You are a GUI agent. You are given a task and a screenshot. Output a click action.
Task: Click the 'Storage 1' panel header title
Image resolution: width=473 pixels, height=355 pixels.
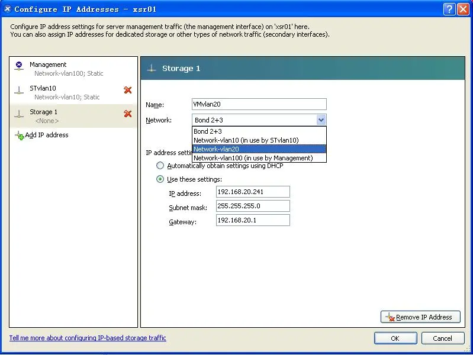(x=181, y=69)
